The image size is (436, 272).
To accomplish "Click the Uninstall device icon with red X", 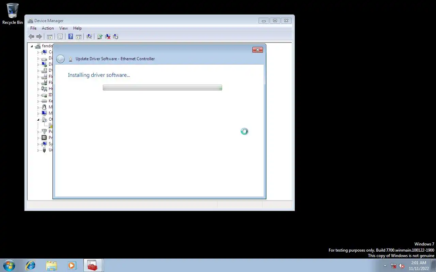I will (108, 37).
